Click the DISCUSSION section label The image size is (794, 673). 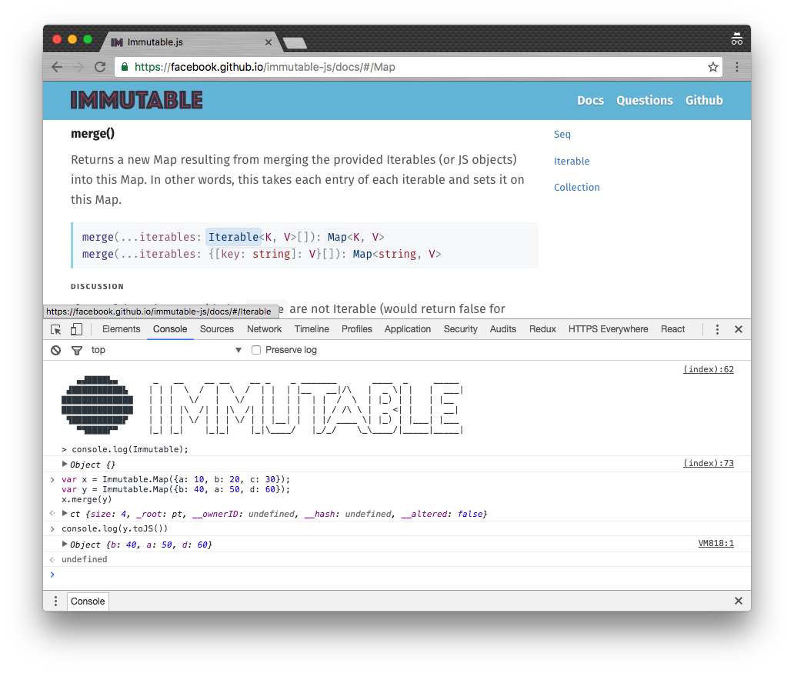coord(97,287)
